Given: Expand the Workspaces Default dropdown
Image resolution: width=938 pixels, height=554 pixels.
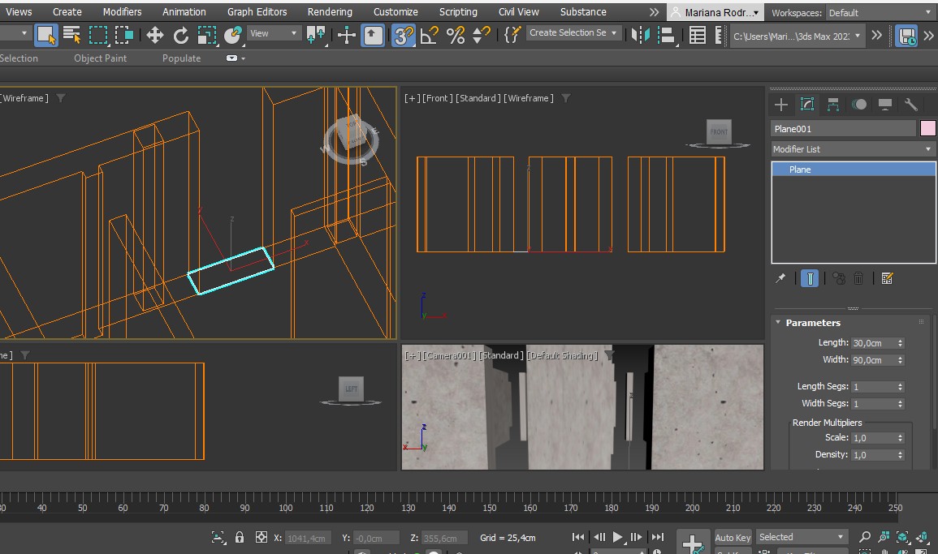Looking at the screenshot, I should coord(879,12).
